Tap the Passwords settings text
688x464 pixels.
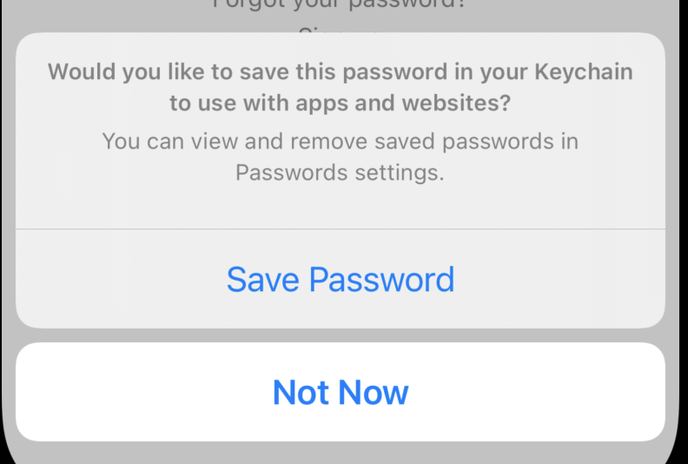point(340,172)
